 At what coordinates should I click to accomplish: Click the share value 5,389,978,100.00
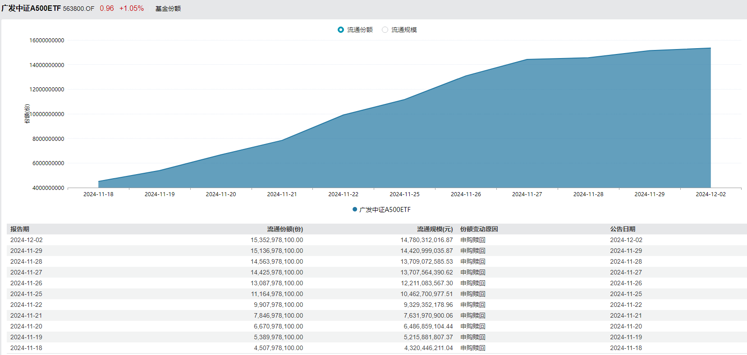point(279,337)
